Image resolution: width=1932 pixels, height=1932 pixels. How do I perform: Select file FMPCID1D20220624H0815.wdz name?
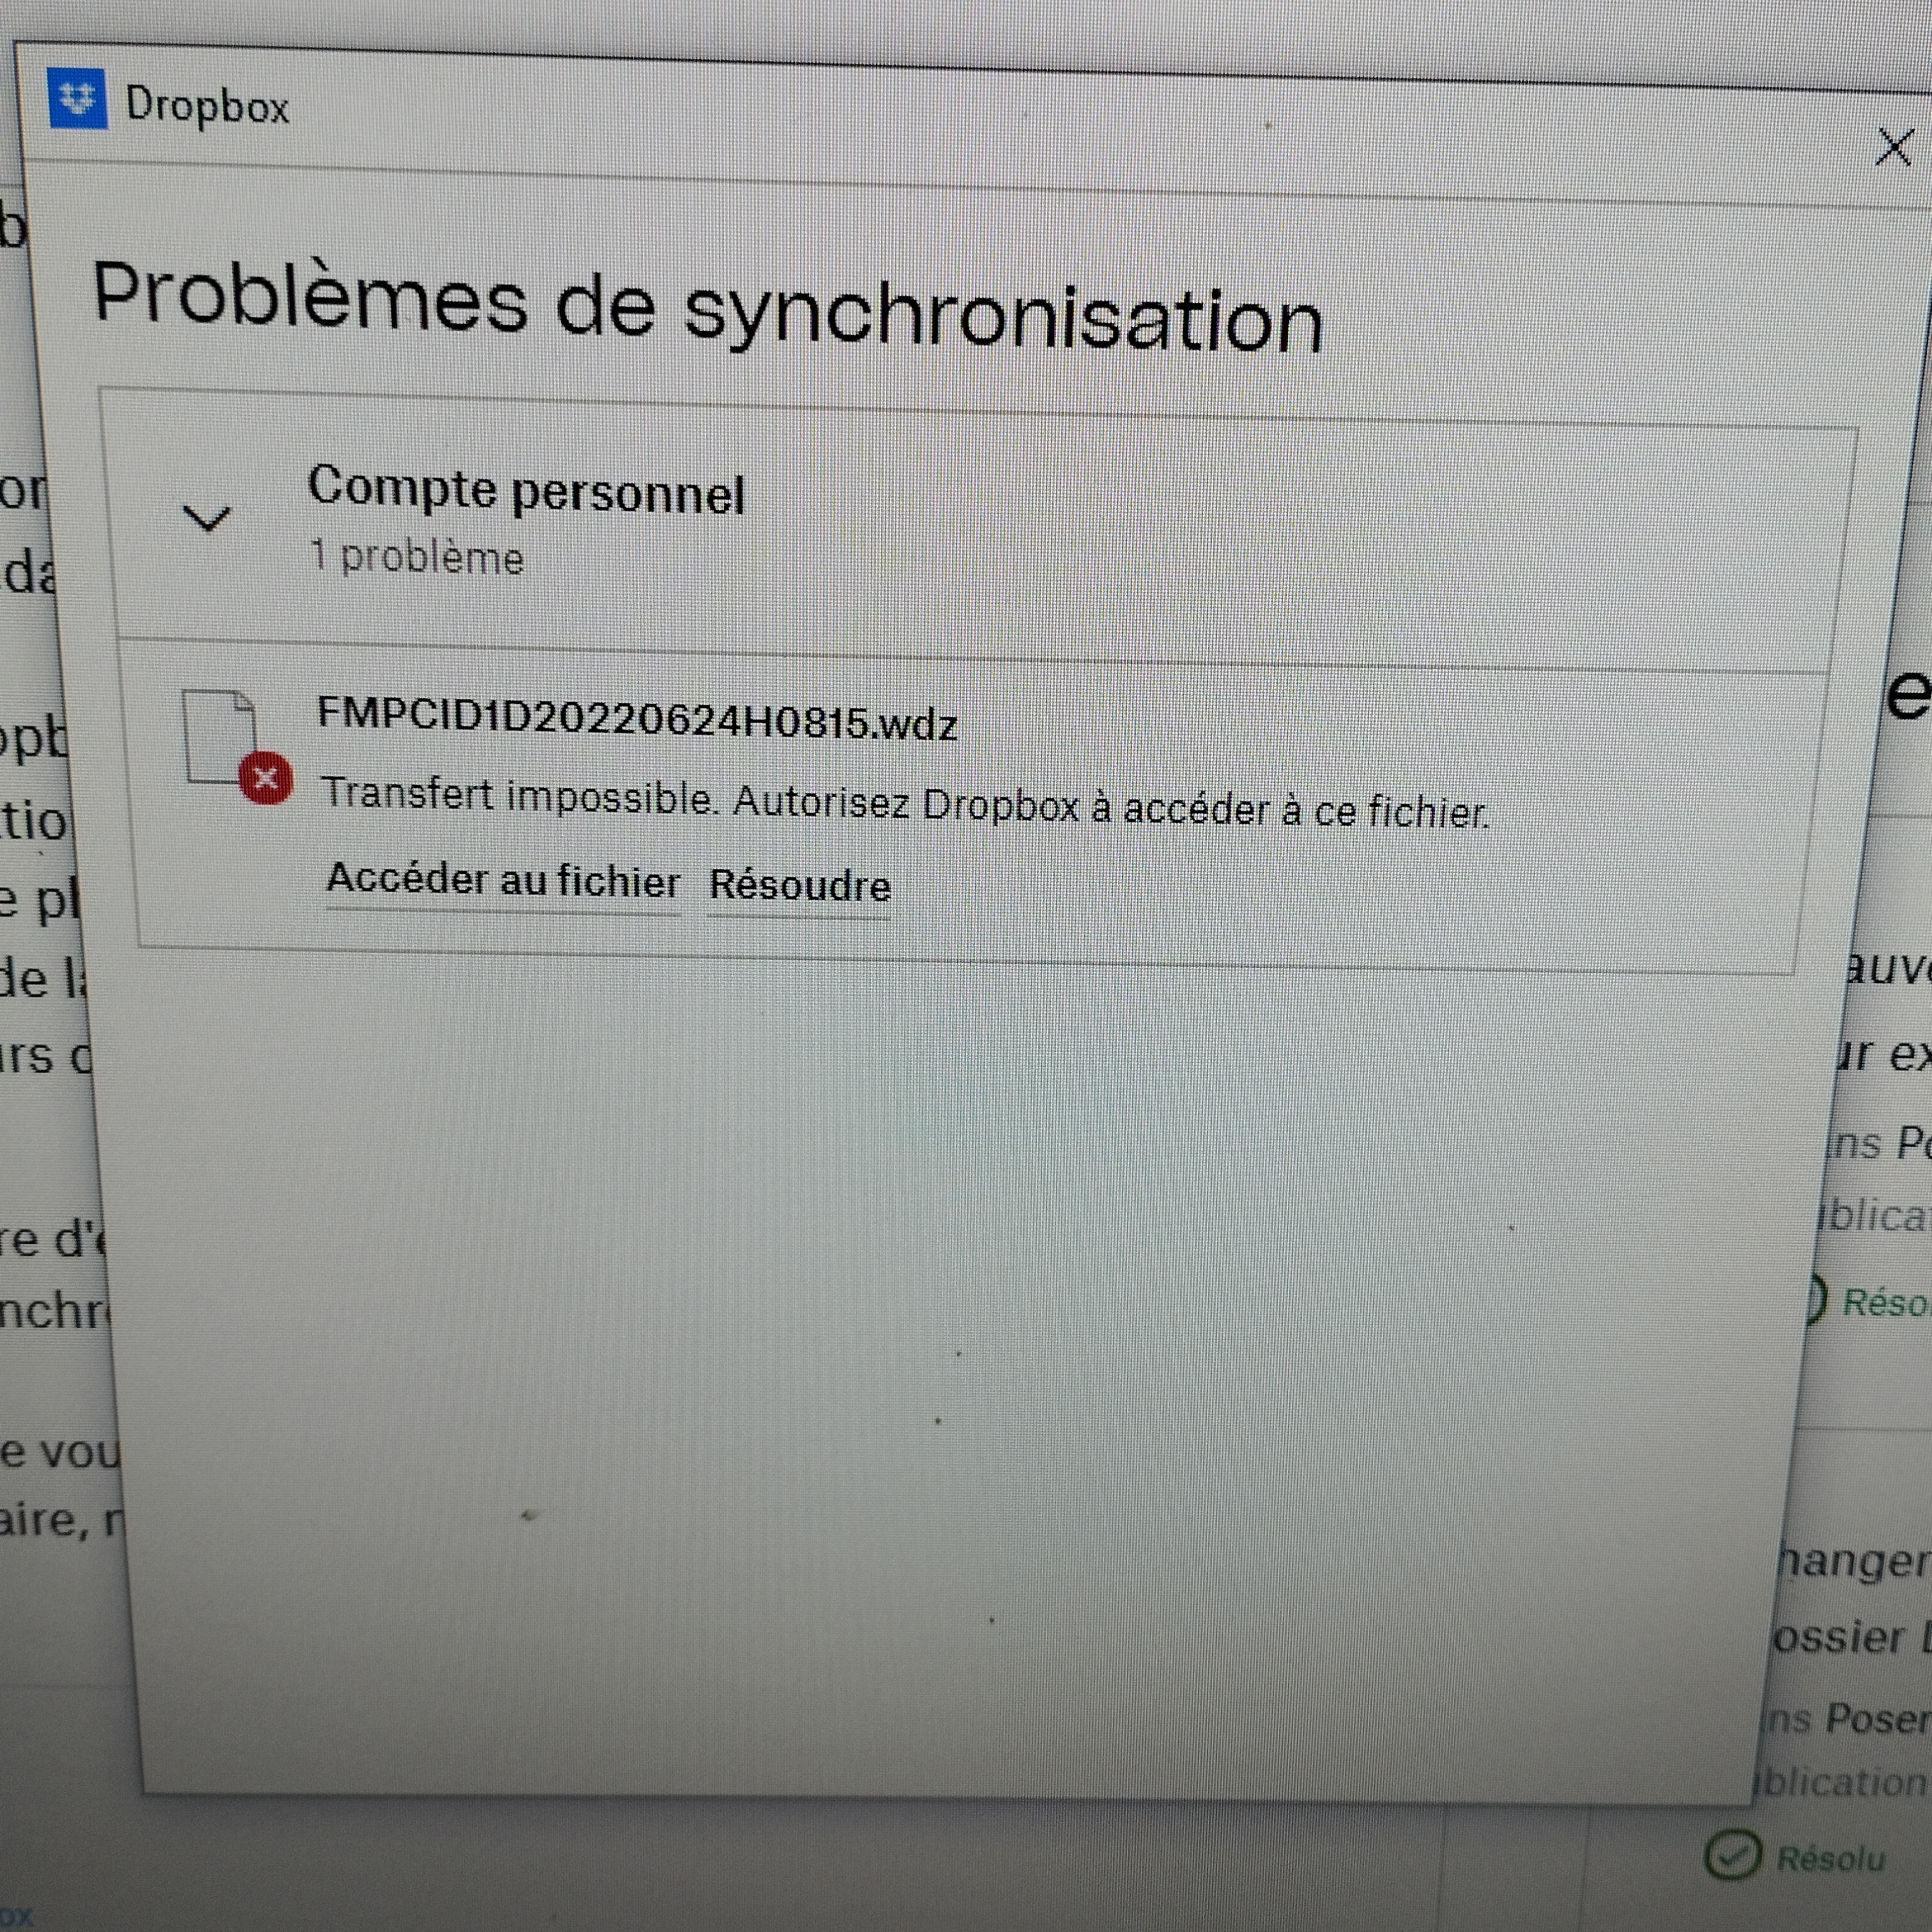(637, 720)
